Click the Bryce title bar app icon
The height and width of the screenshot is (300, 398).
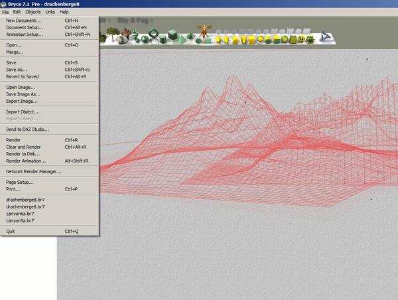click(3, 4)
